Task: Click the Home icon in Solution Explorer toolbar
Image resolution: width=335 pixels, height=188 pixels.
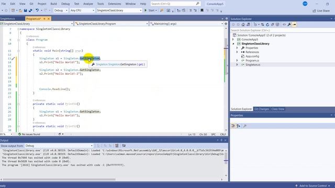Action: (243, 25)
